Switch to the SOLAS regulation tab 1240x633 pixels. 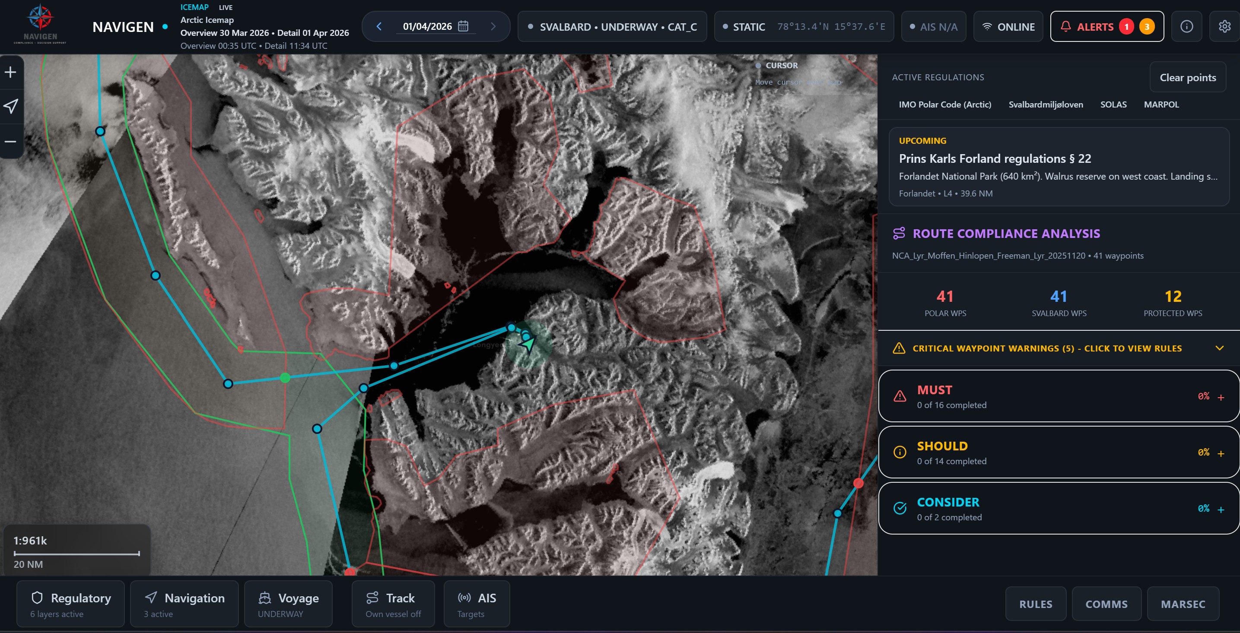1113,104
